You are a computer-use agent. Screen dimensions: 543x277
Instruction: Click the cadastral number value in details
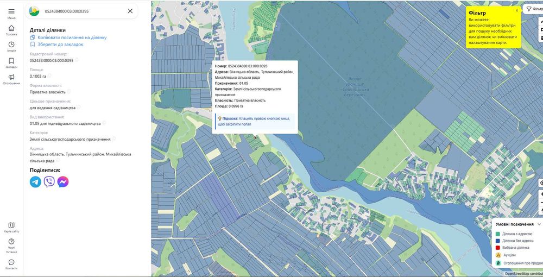point(52,60)
